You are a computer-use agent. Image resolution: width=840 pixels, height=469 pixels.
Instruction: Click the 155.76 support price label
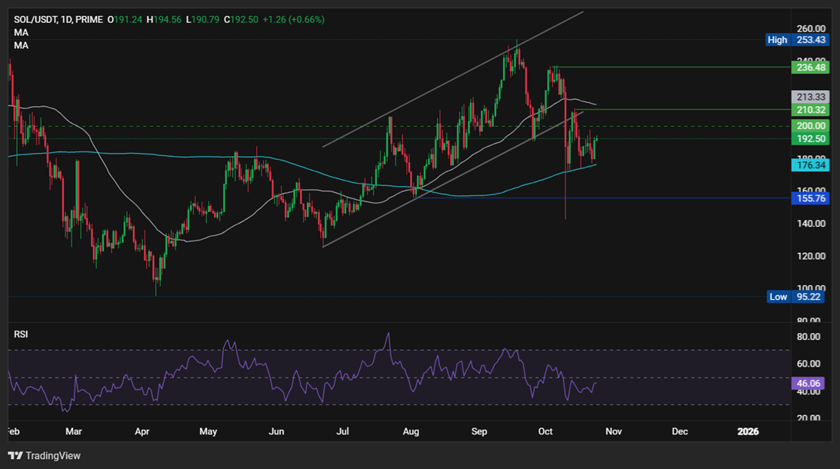(810, 198)
